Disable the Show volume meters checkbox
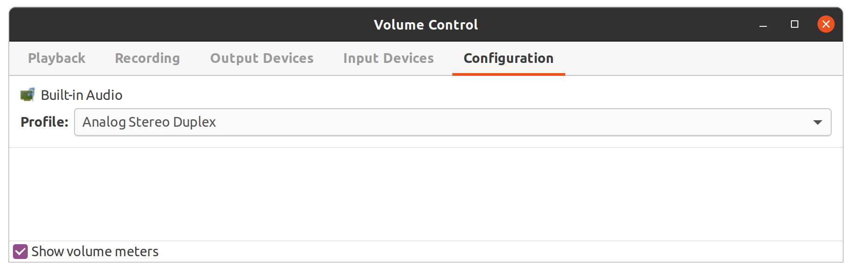 [20, 252]
